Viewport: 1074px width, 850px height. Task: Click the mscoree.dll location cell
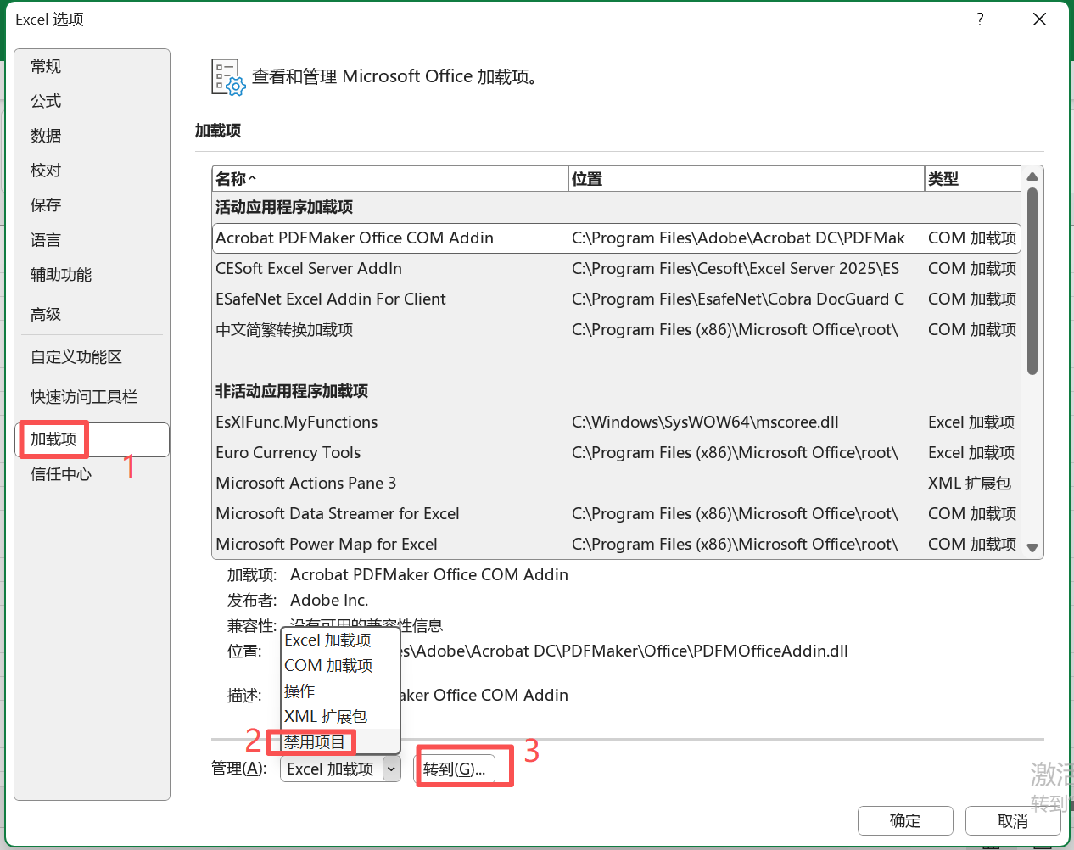[705, 422]
